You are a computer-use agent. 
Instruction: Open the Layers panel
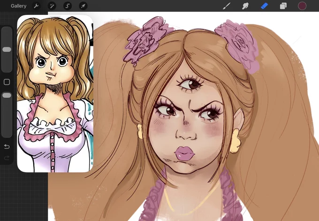click(283, 6)
